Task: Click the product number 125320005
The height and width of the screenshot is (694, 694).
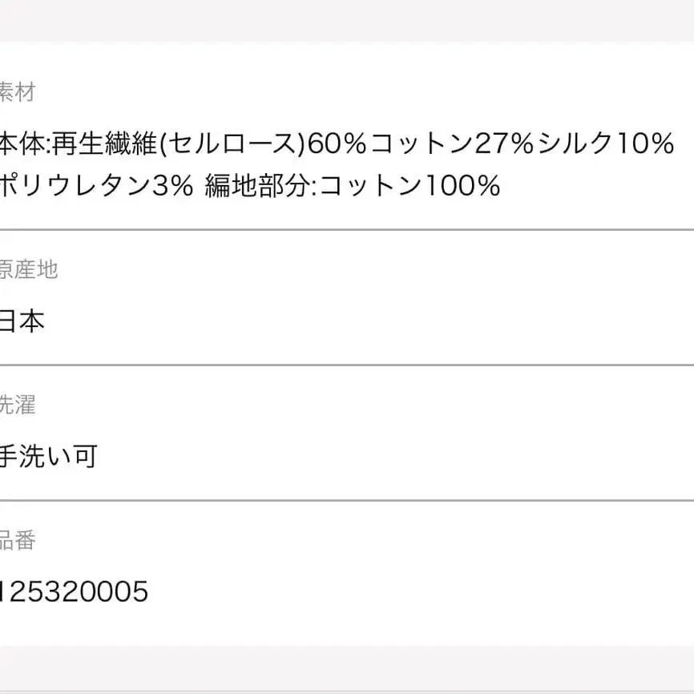Action: pyautogui.click(x=74, y=592)
